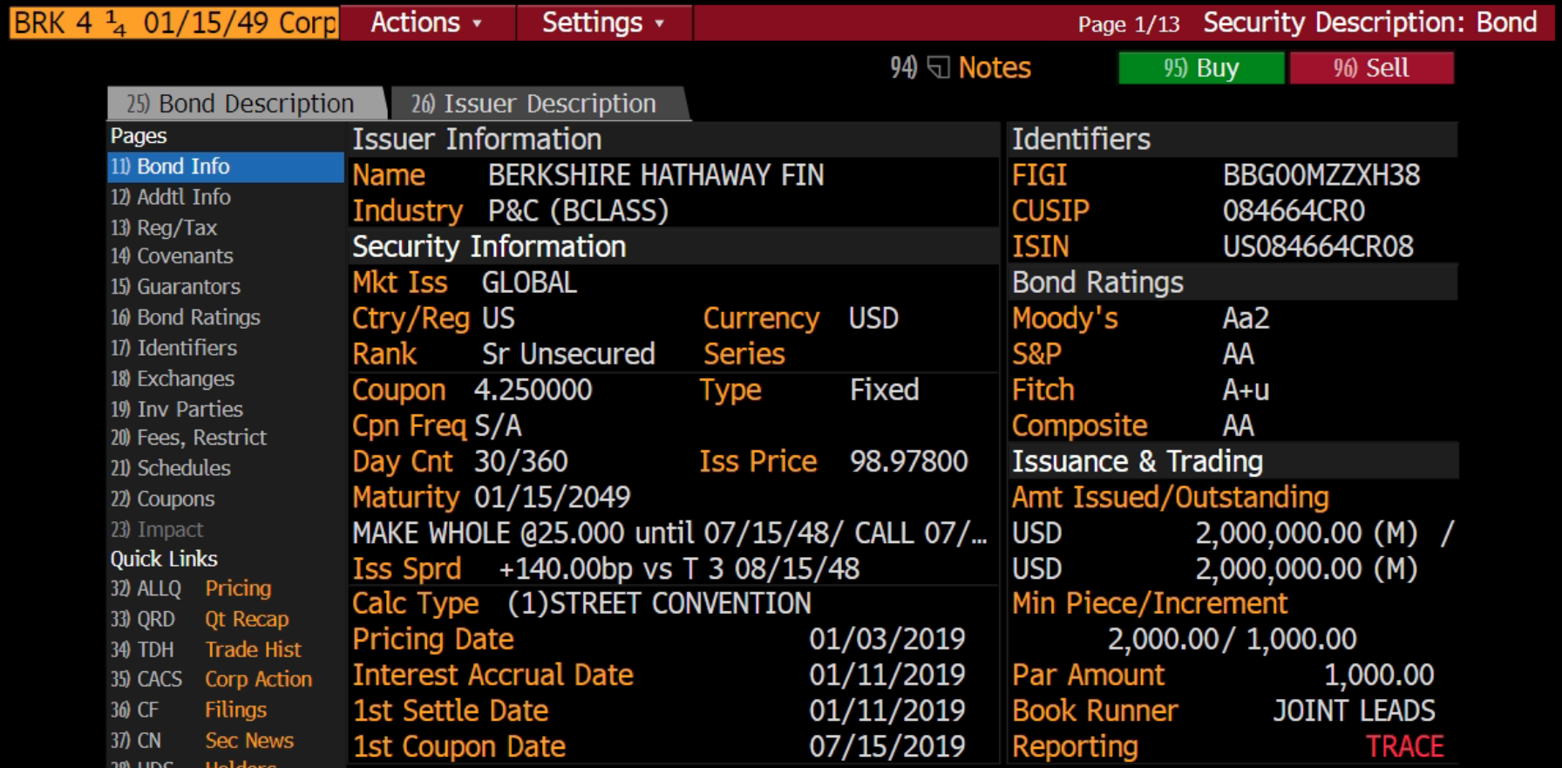Click the Calc Type (1)STREET CONVENTION
The width and height of the screenshot is (1562, 768).
point(659,603)
